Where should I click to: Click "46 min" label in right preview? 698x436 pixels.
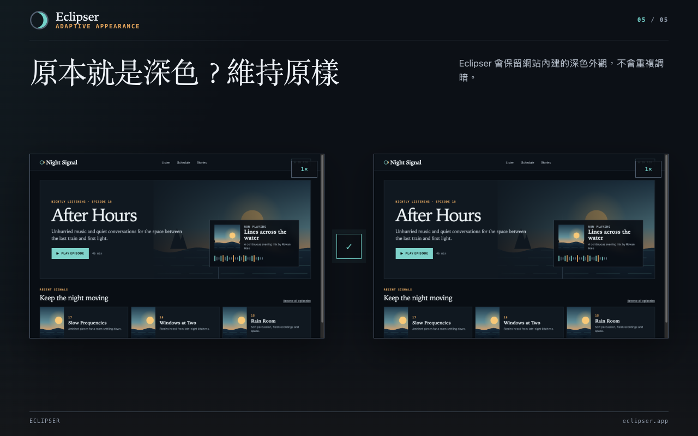(x=441, y=253)
